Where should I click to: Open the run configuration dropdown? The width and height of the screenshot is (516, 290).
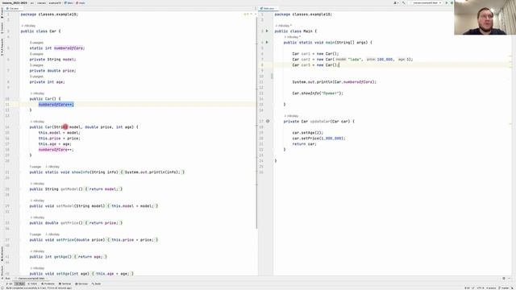(427, 2)
